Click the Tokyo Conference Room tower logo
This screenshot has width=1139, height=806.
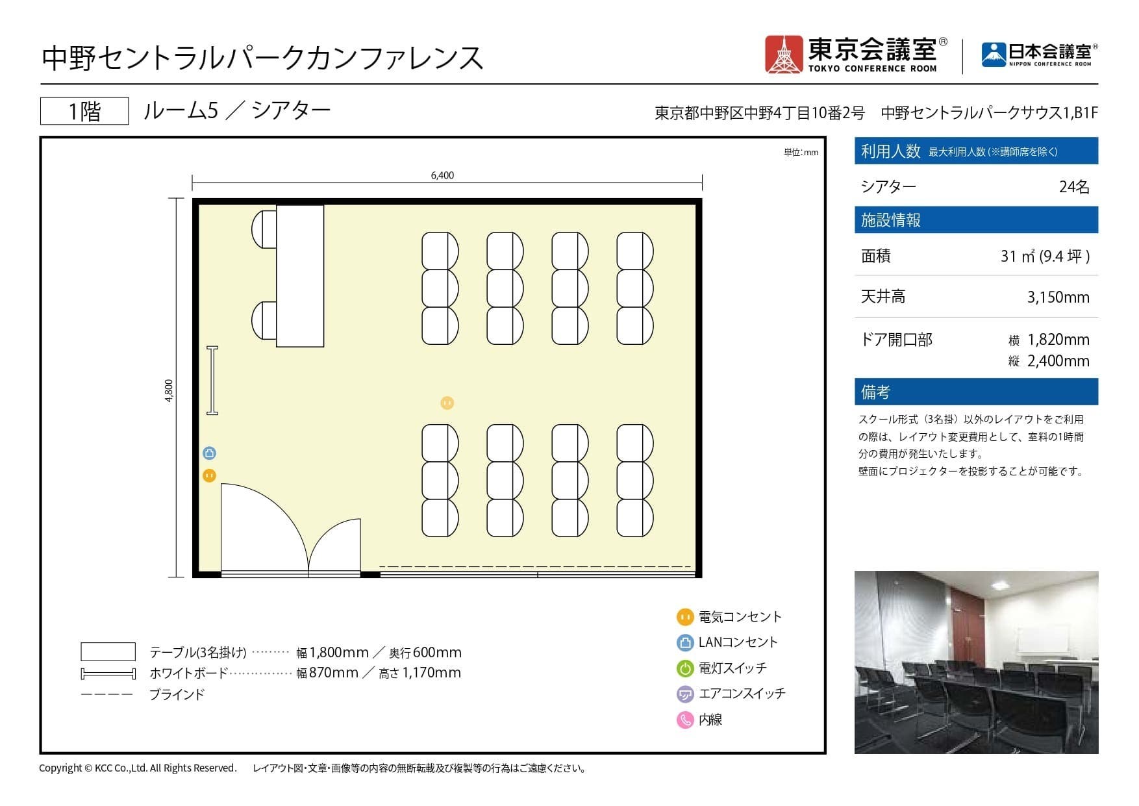click(x=784, y=55)
